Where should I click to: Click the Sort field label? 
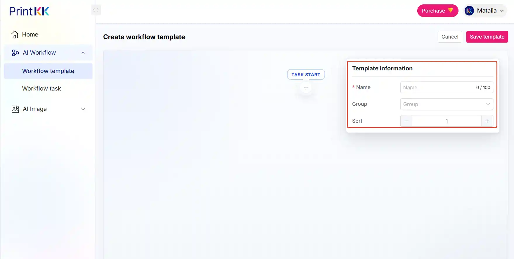pyautogui.click(x=357, y=121)
